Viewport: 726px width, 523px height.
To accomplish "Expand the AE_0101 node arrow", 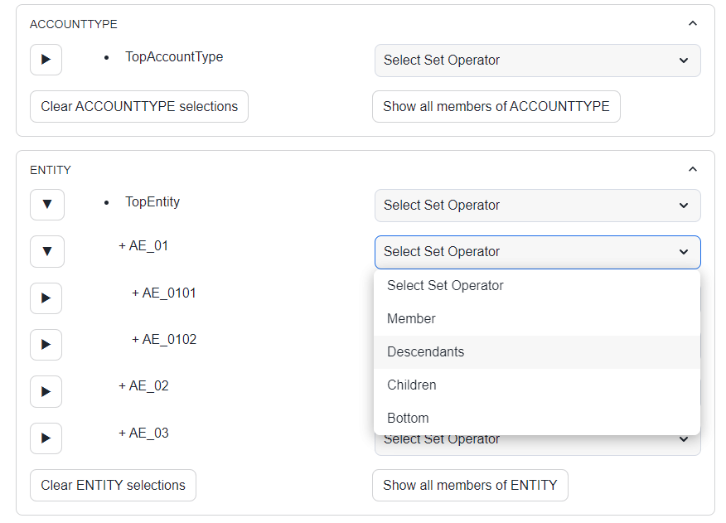I will pos(46,298).
